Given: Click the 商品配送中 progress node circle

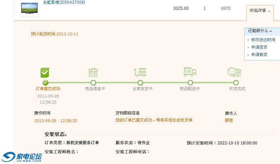Looking at the screenshot, I should click(x=190, y=83).
